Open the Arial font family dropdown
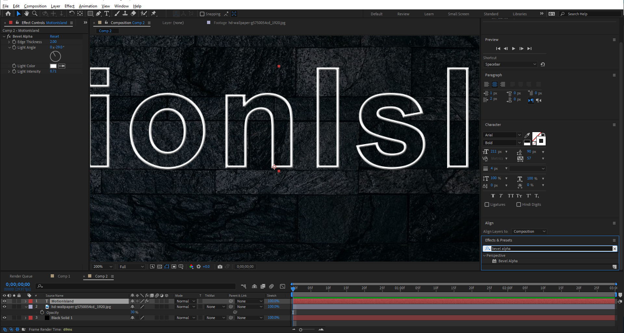The height and width of the screenshot is (333, 624). click(x=502, y=135)
